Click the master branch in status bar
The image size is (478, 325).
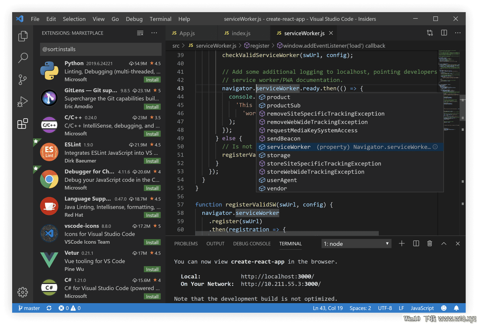pos(29,308)
